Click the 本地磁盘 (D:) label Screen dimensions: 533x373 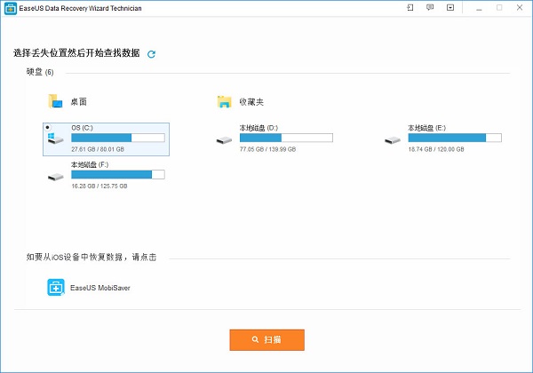tap(259, 128)
